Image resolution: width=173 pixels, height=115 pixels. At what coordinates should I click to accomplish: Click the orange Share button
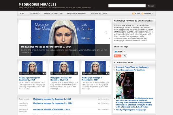(x=118, y=56)
